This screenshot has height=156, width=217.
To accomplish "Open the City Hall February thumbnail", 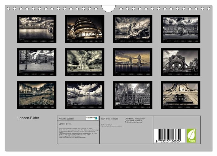I will point(85,29).
